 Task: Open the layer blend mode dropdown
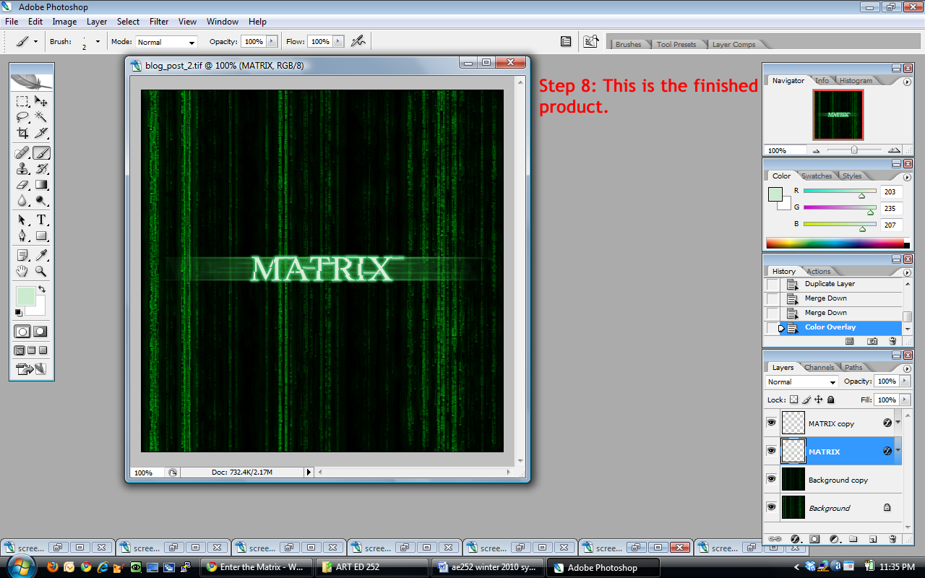(801, 381)
